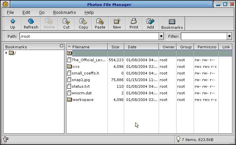Sort files by Size column header

[115, 47]
